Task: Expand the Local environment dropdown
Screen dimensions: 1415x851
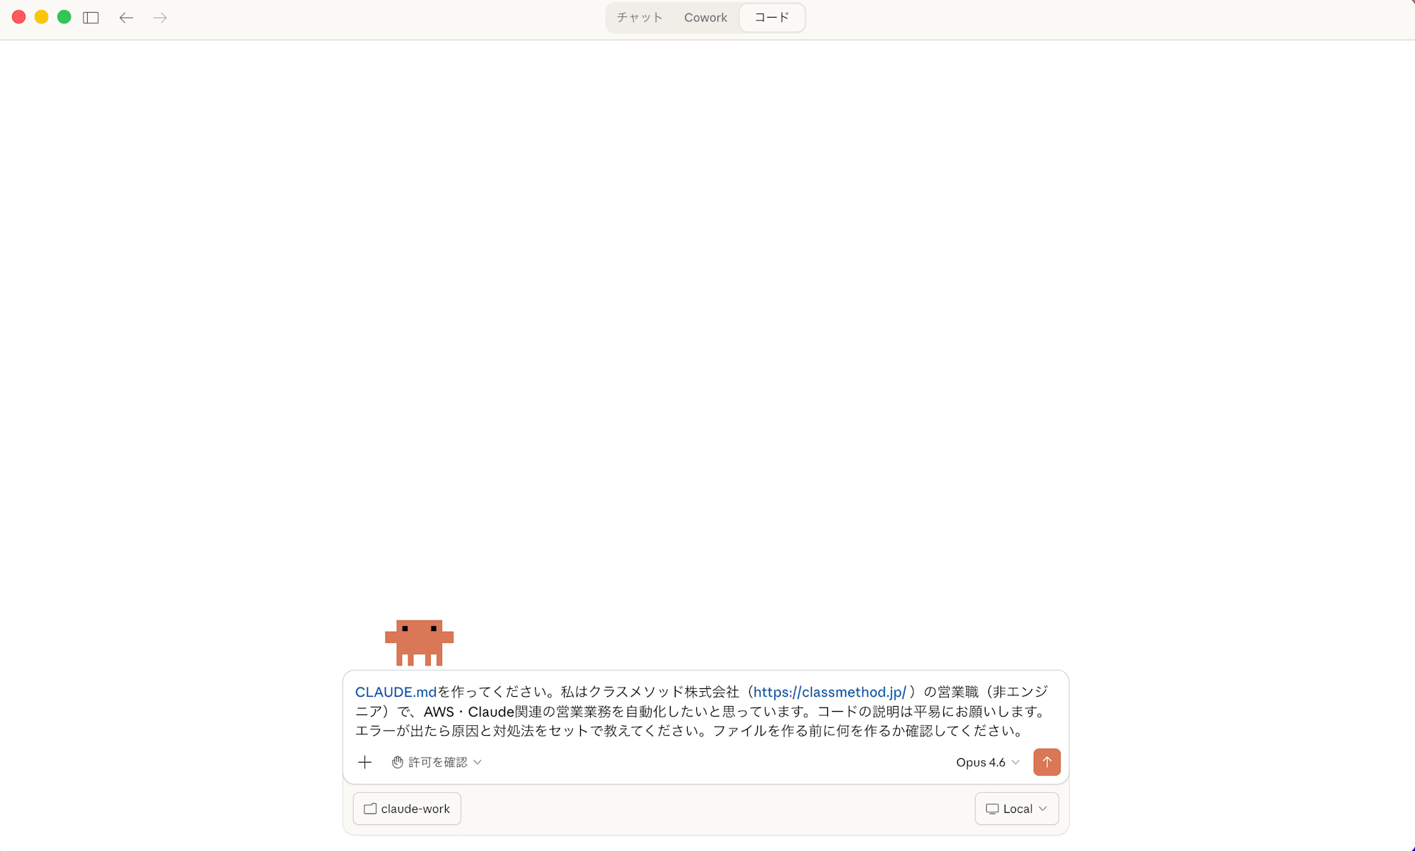Action: click(1017, 809)
